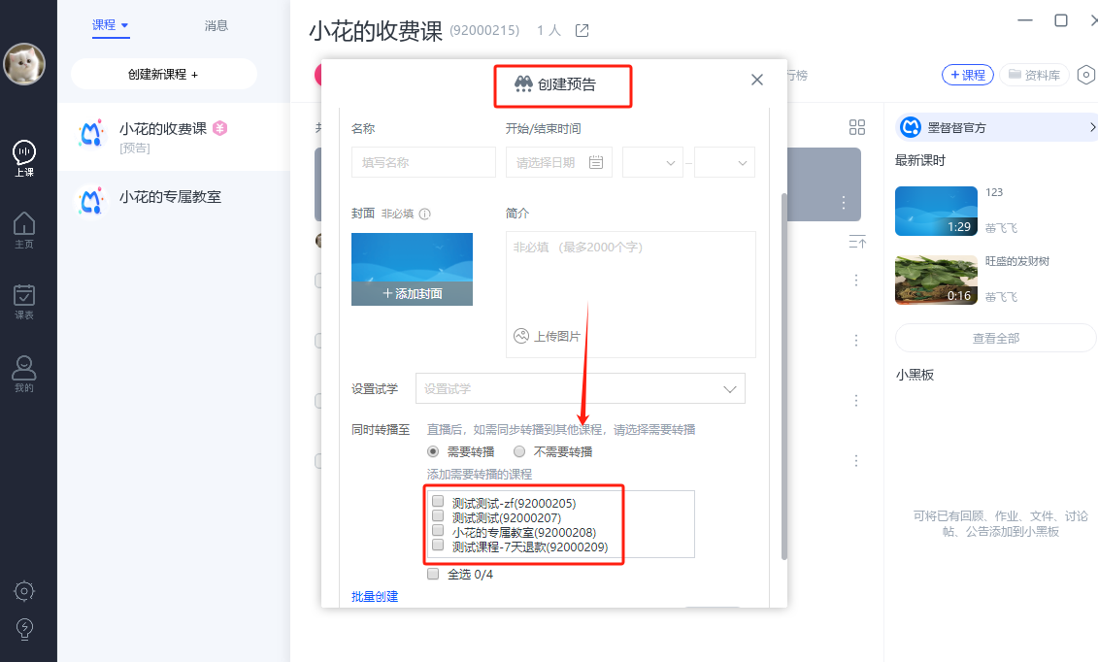The image size is (1098, 662).
Task: Check 测试课程-7天退款(92000209) course
Action: (x=438, y=545)
